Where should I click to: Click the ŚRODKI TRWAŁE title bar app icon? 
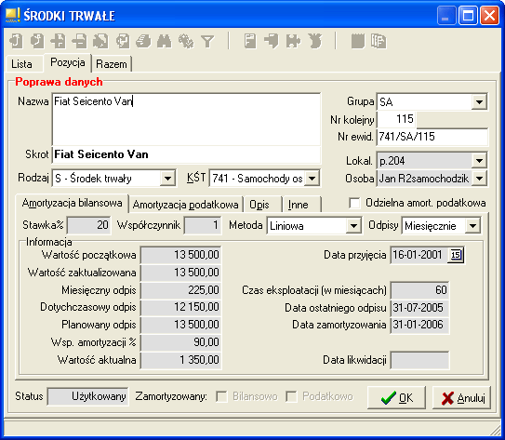click(13, 16)
